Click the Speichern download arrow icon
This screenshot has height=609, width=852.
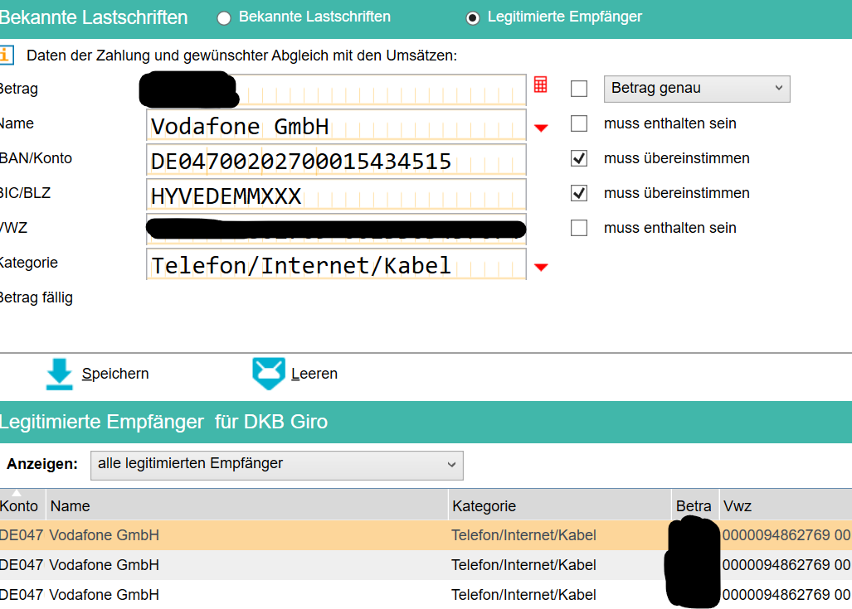coord(60,374)
